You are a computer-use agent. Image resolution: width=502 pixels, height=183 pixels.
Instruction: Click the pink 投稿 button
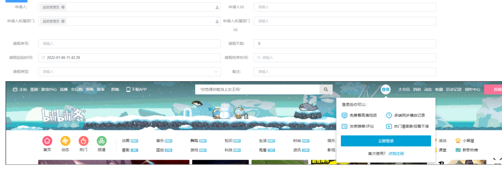pyautogui.click(x=493, y=90)
